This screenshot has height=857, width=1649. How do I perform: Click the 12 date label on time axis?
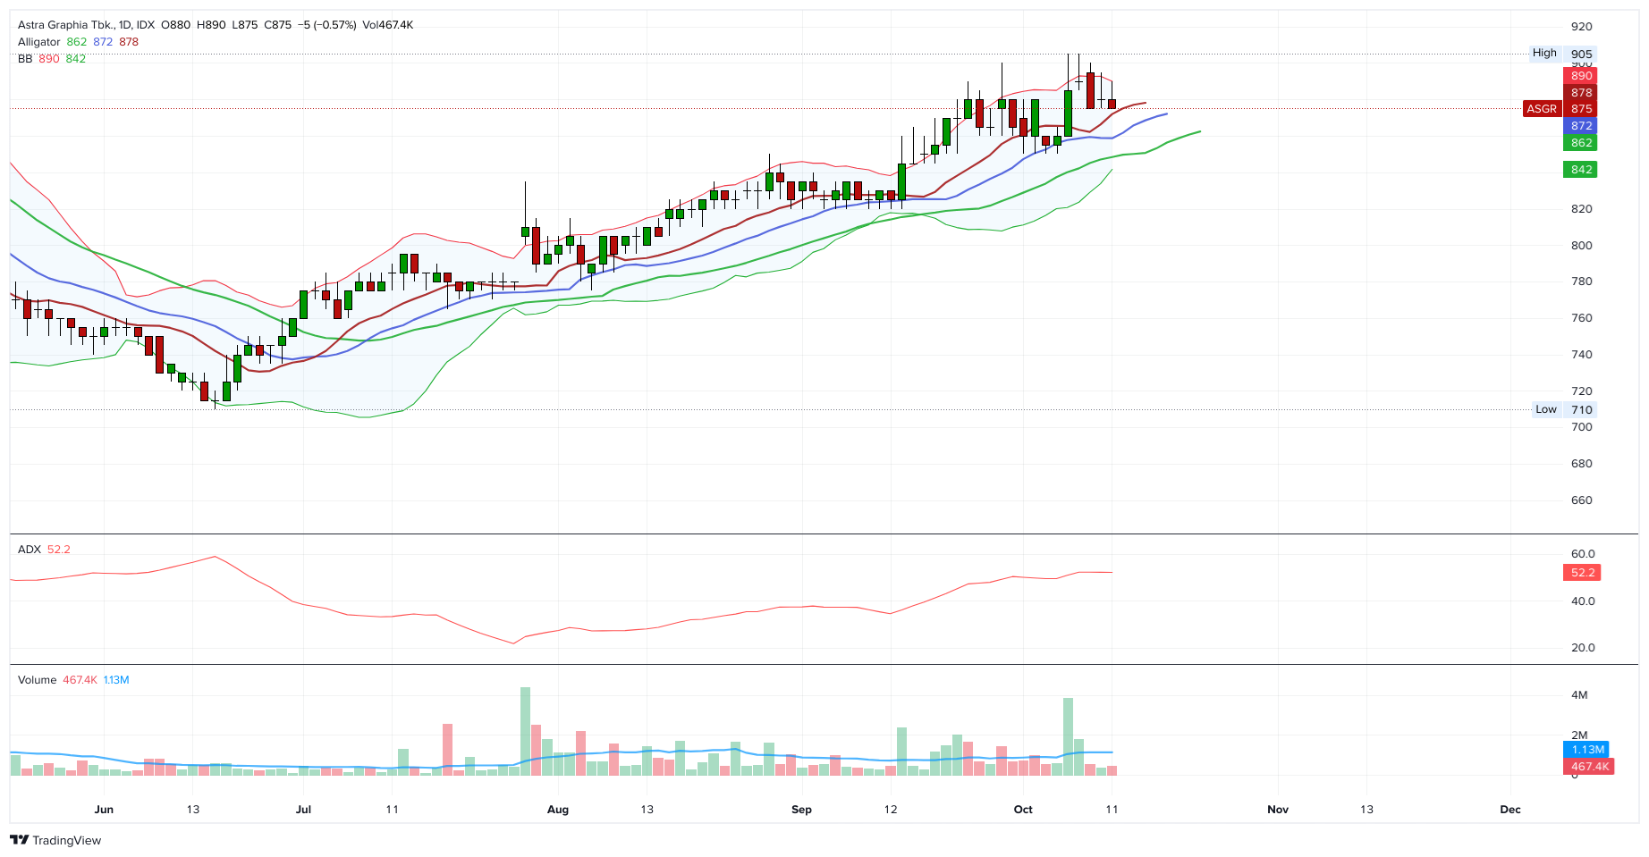click(891, 810)
